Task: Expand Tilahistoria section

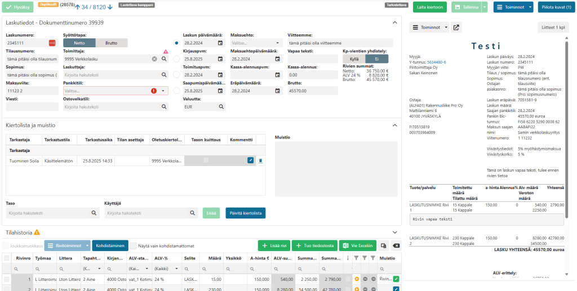Action: (x=395, y=232)
